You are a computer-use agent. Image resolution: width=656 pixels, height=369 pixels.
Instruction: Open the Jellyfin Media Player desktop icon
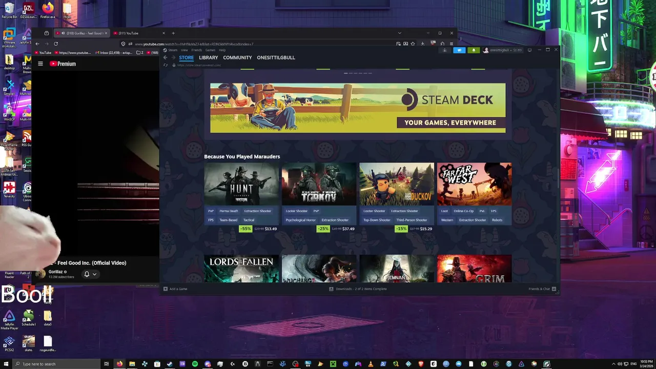pyautogui.click(x=9, y=319)
